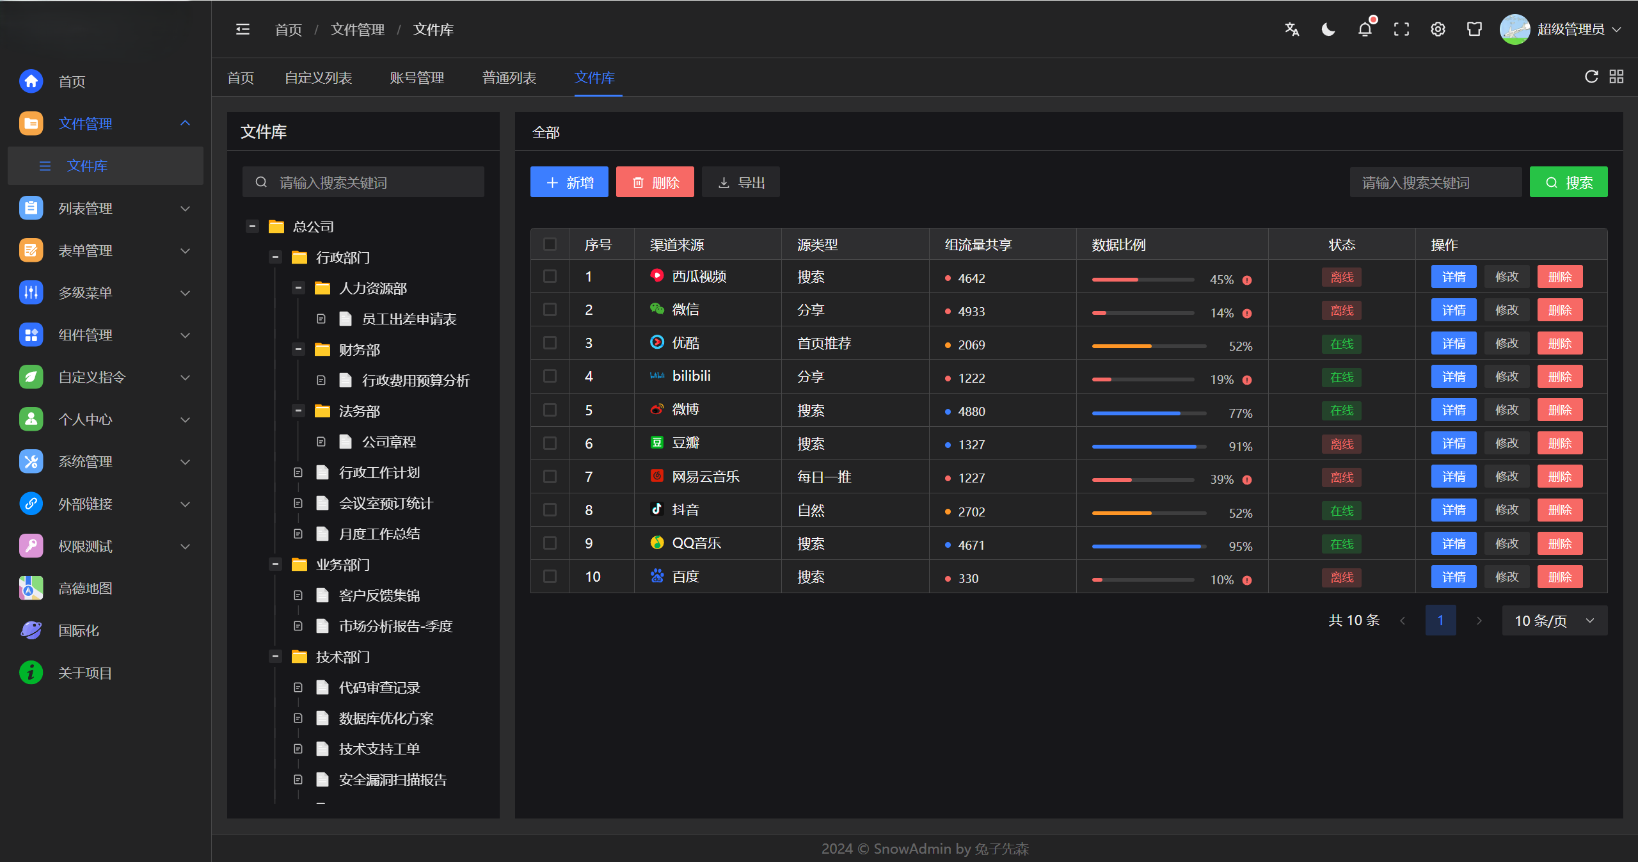This screenshot has width=1638, height=862.
Task: Enter fullscreen mode via the expand icon
Action: [x=1401, y=29]
